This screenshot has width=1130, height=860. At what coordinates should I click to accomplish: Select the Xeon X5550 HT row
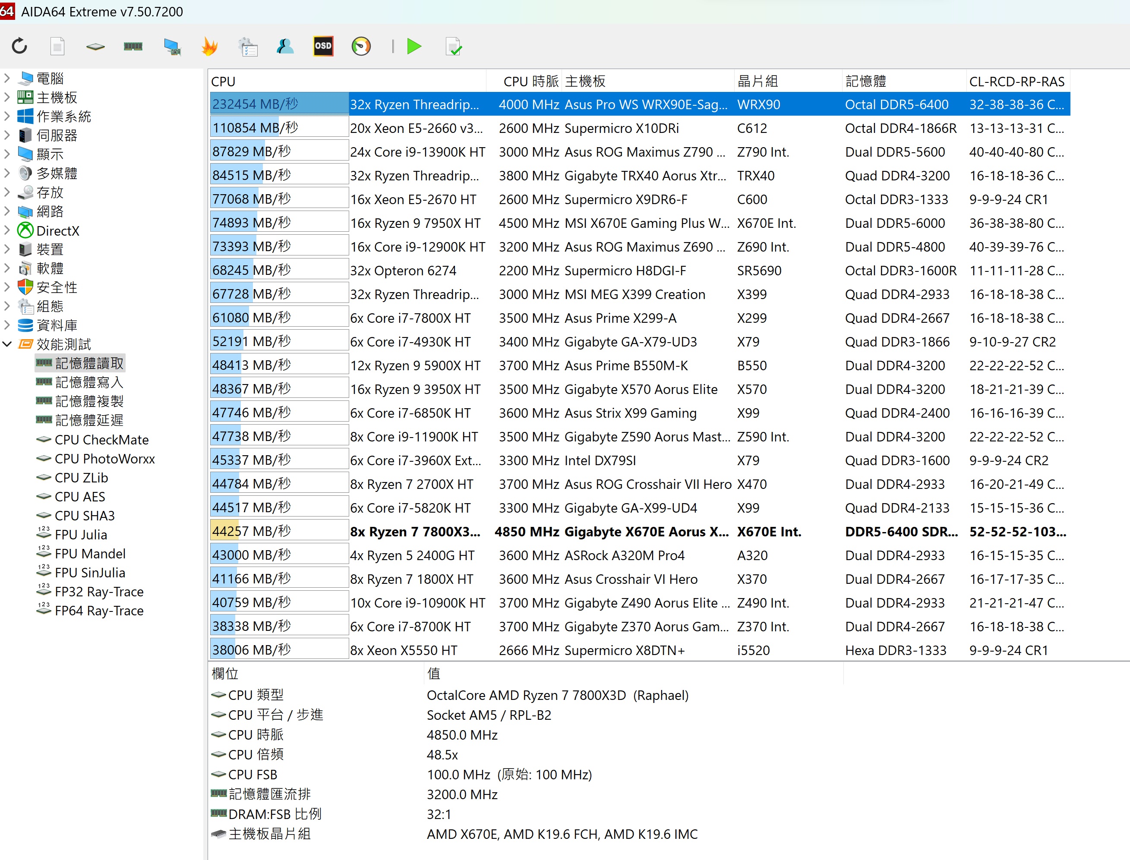coord(640,650)
